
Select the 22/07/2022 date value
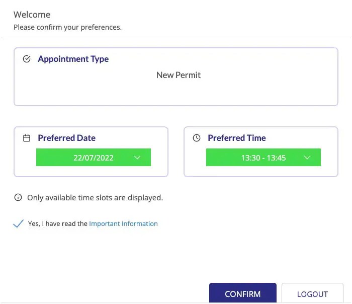(x=94, y=158)
